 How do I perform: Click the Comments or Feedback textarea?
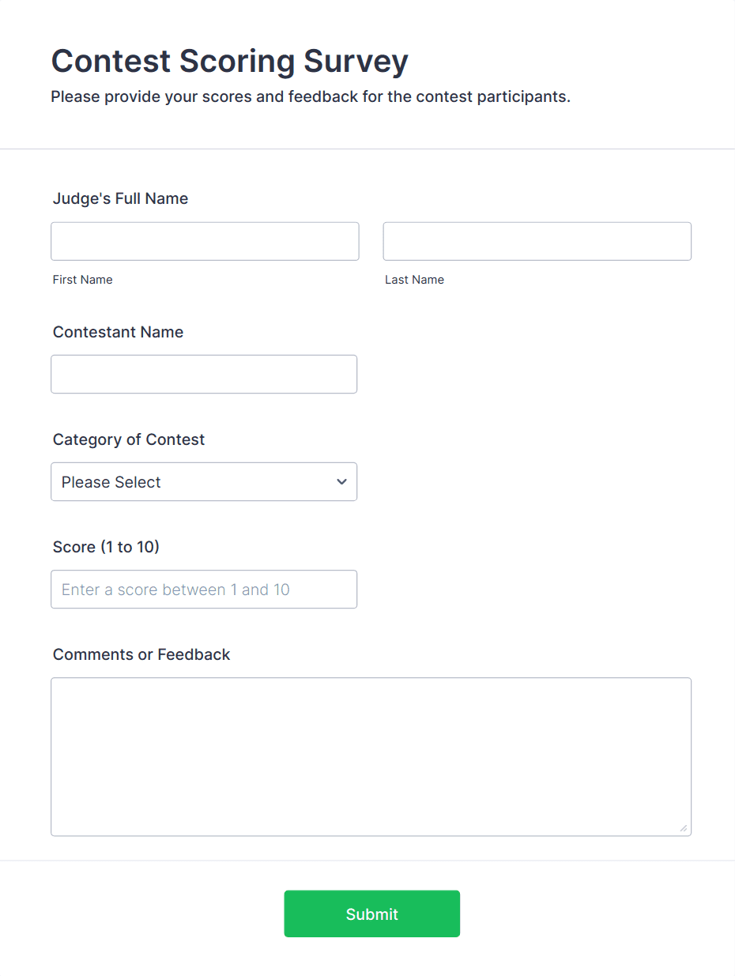tap(371, 755)
